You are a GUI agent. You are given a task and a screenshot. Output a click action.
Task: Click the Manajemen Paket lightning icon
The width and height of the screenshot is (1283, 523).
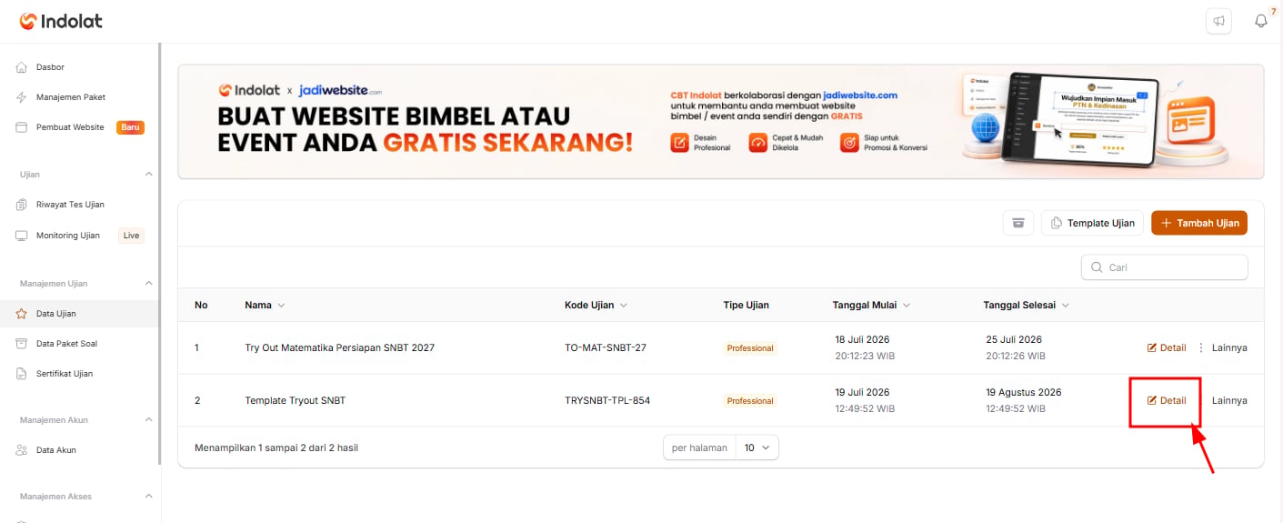[x=22, y=97]
